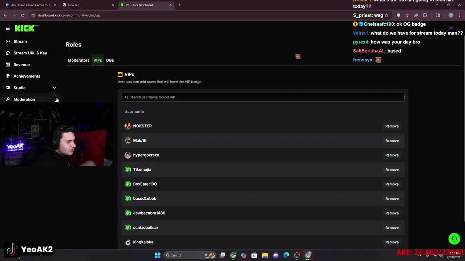Reload the page
Viewport: 465px width, 261px height.
(23, 15)
